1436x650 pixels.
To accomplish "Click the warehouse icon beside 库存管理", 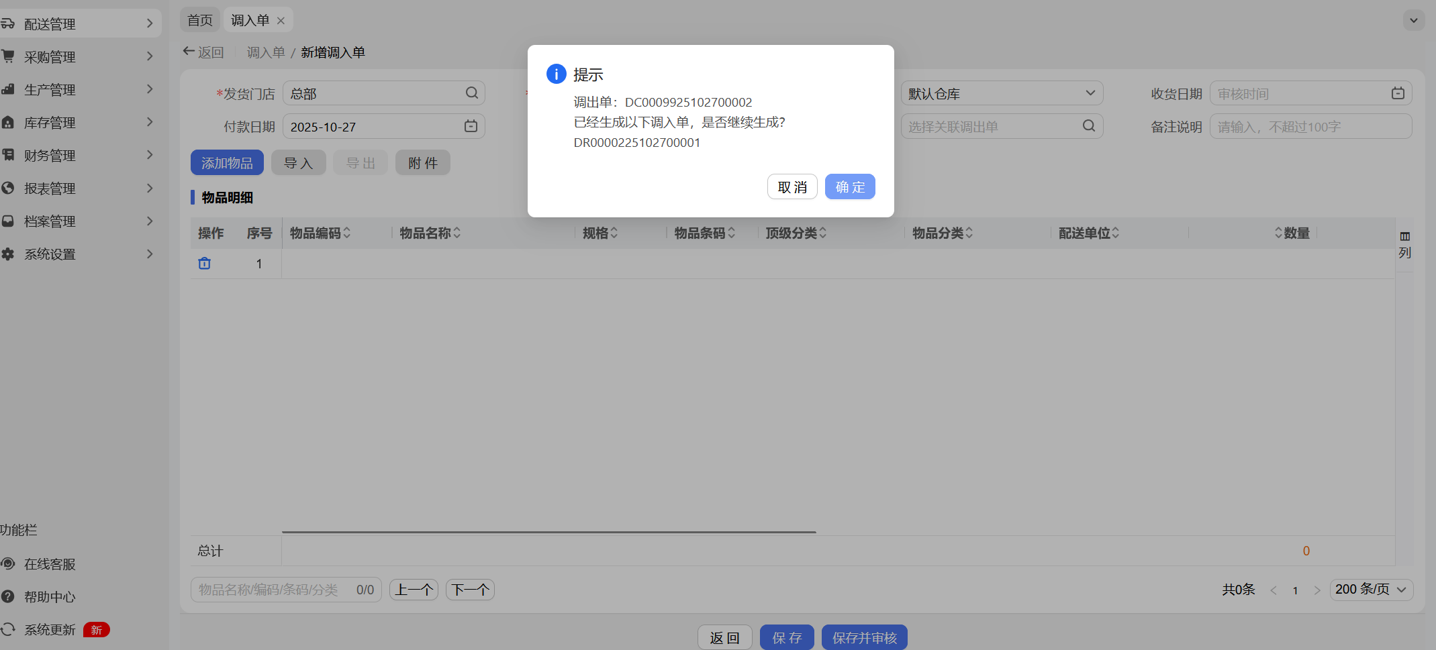I will 8,122.
